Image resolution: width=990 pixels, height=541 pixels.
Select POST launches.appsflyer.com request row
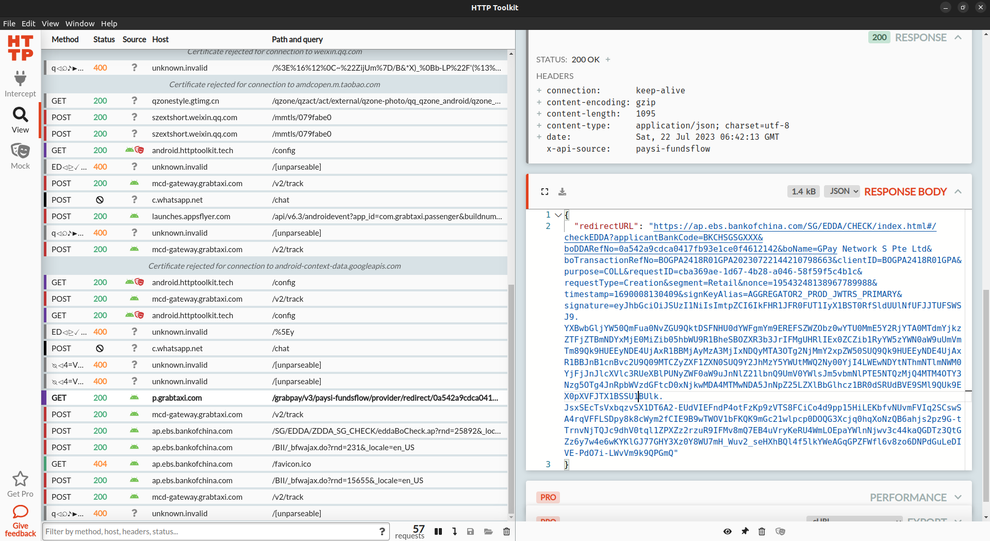(x=274, y=216)
